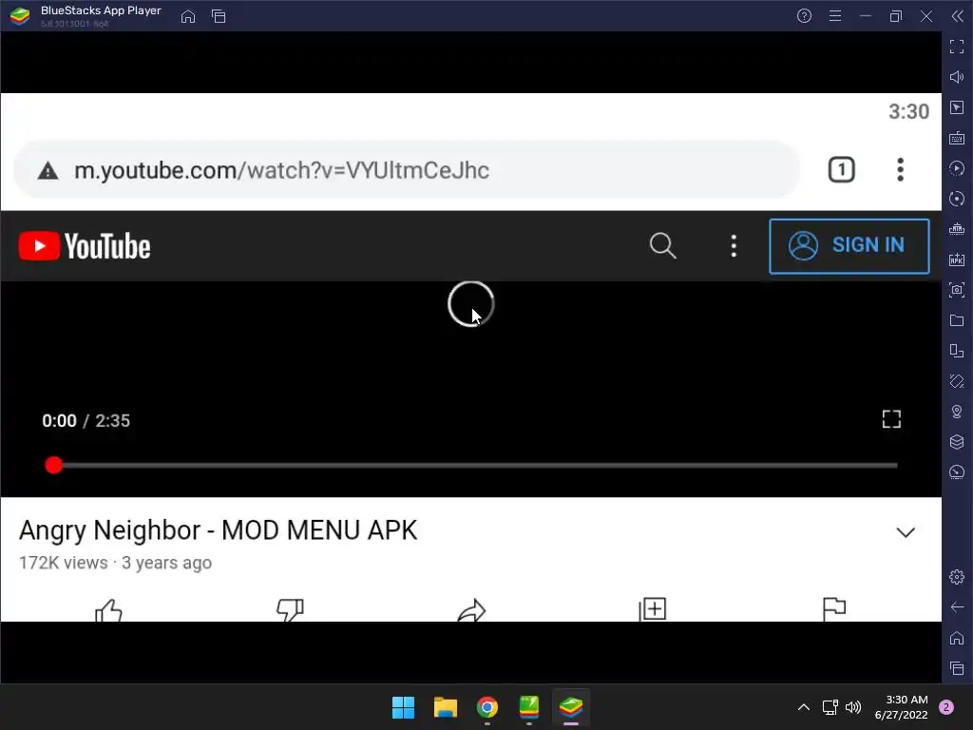Open BlueStacks help question mark icon
973x730 pixels.
tap(804, 16)
